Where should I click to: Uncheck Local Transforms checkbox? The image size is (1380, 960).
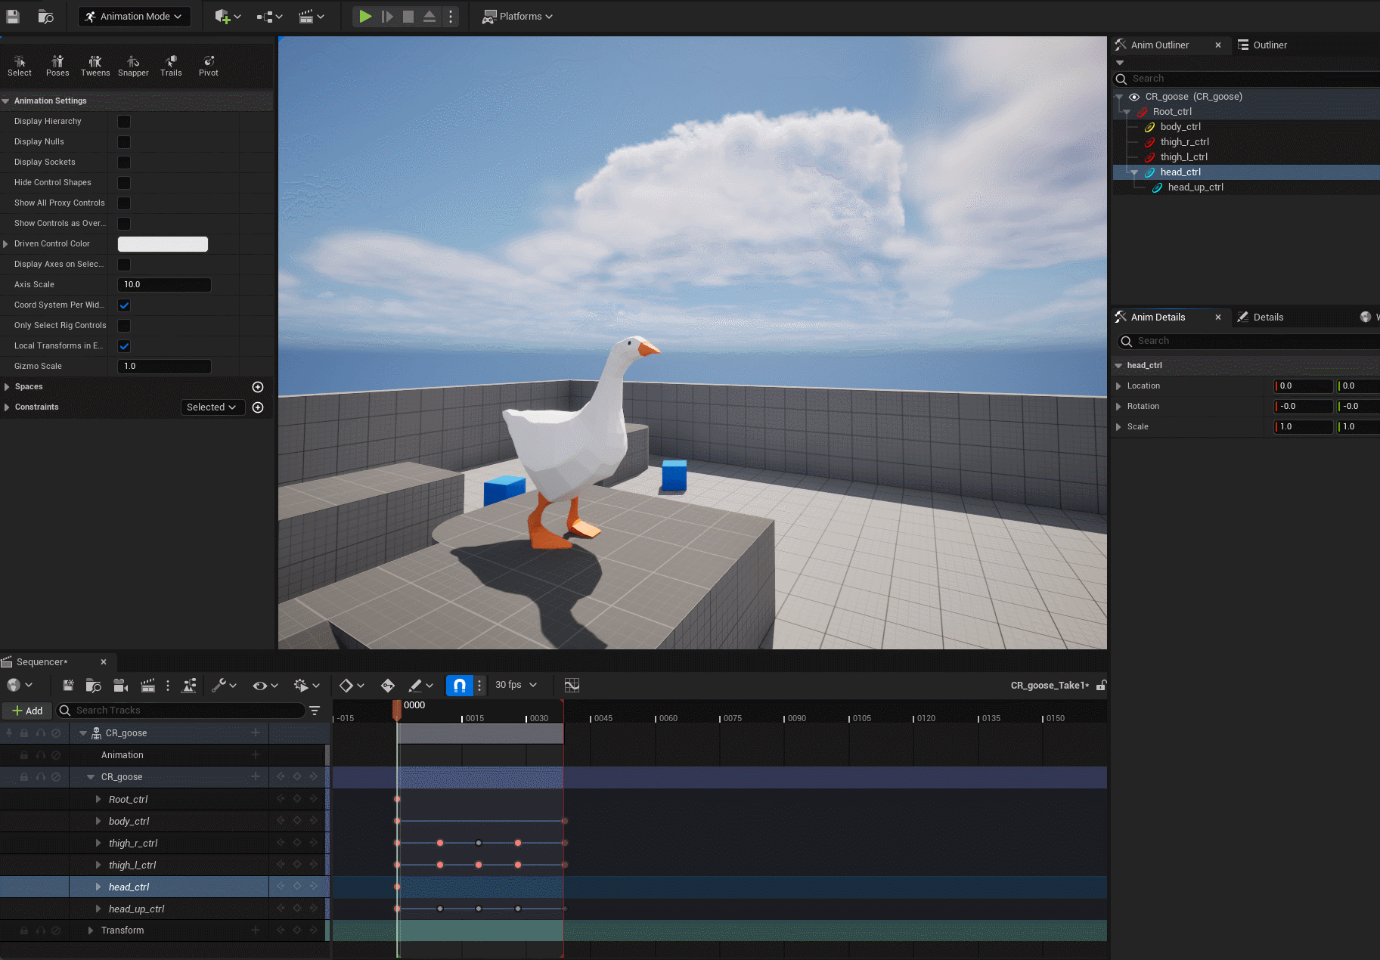click(124, 346)
